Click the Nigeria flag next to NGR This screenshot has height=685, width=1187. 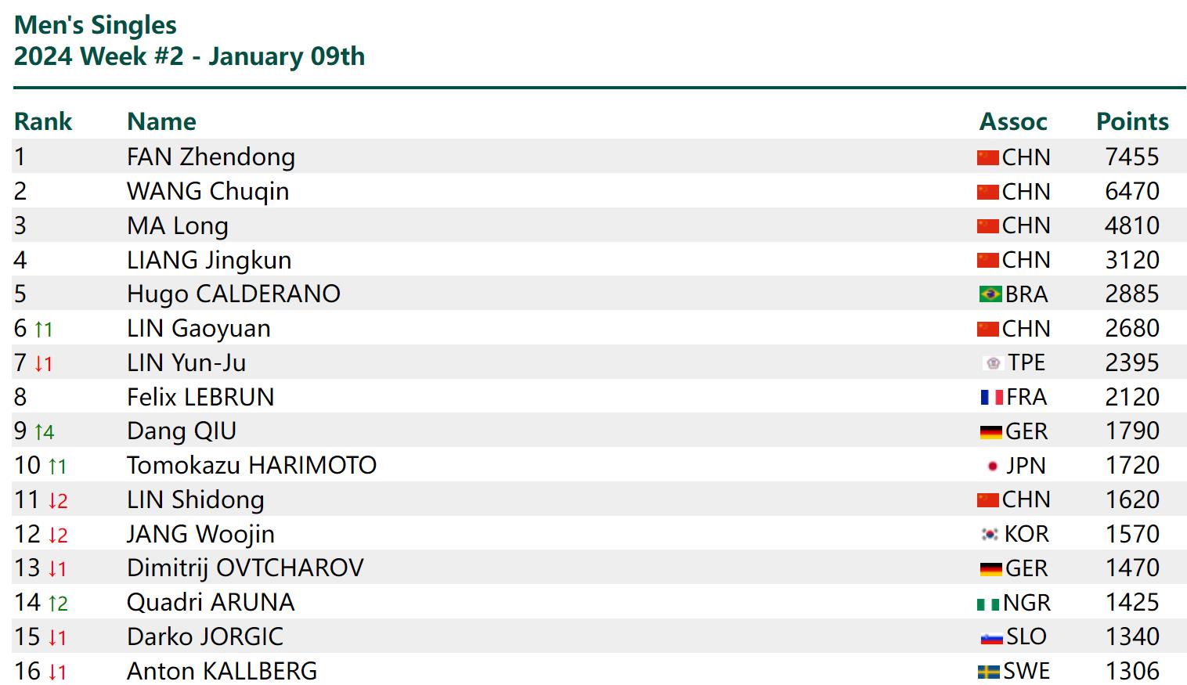[988, 604]
